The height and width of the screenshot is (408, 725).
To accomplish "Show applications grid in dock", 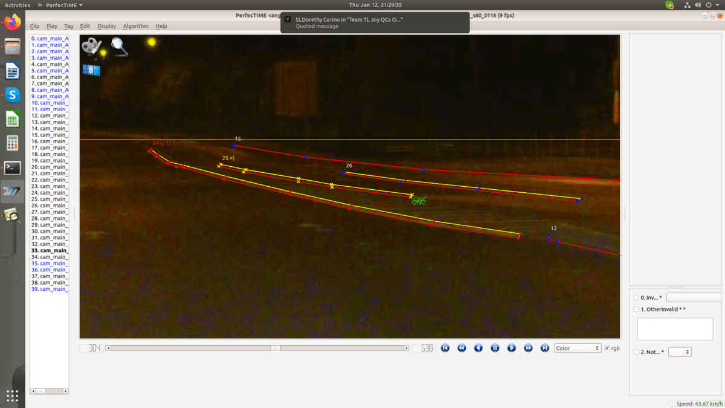I will click(12, 396).
